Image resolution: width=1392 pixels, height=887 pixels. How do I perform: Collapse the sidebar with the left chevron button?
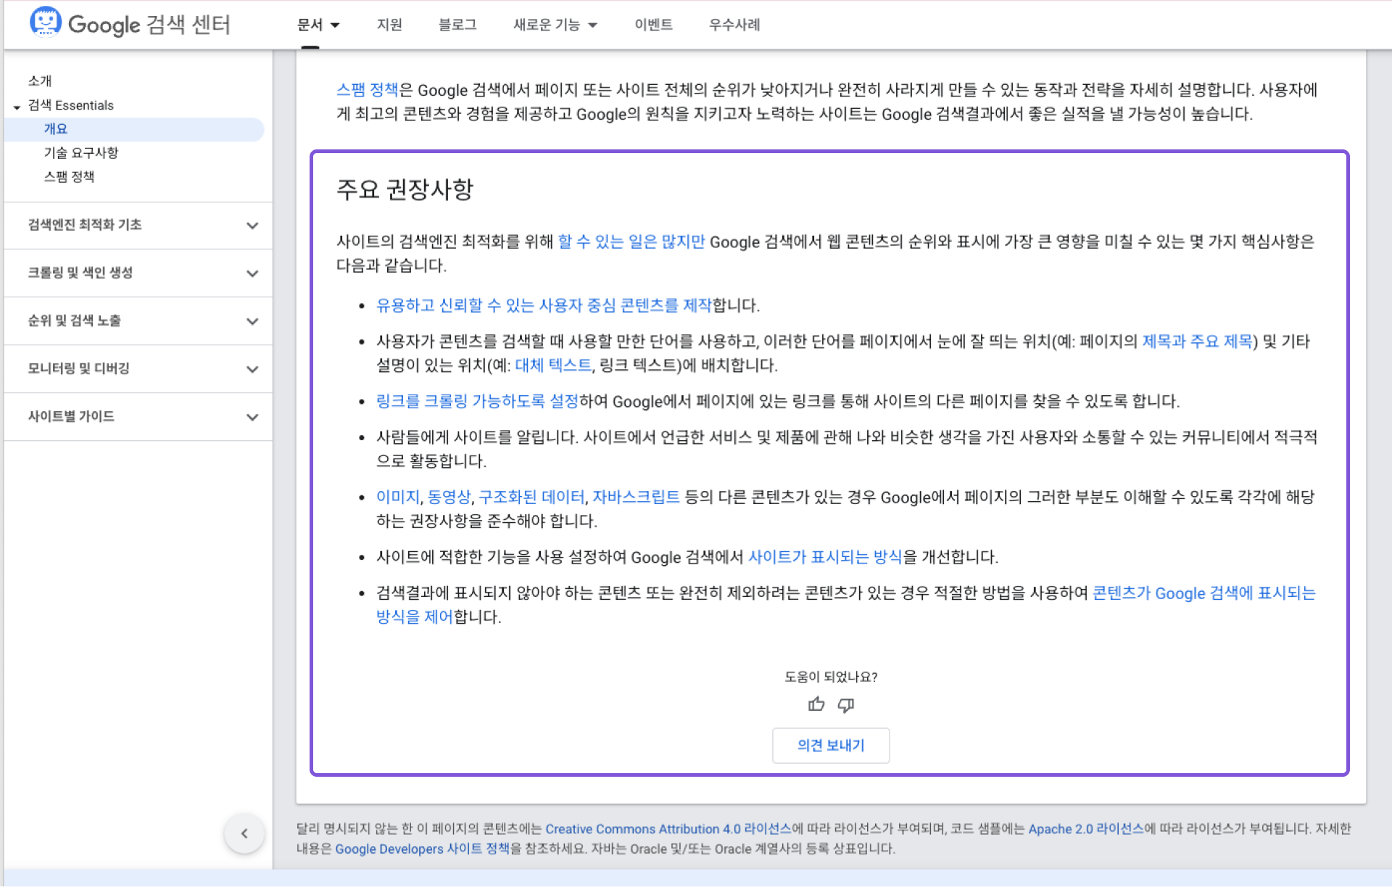click(x=244, y=833)
